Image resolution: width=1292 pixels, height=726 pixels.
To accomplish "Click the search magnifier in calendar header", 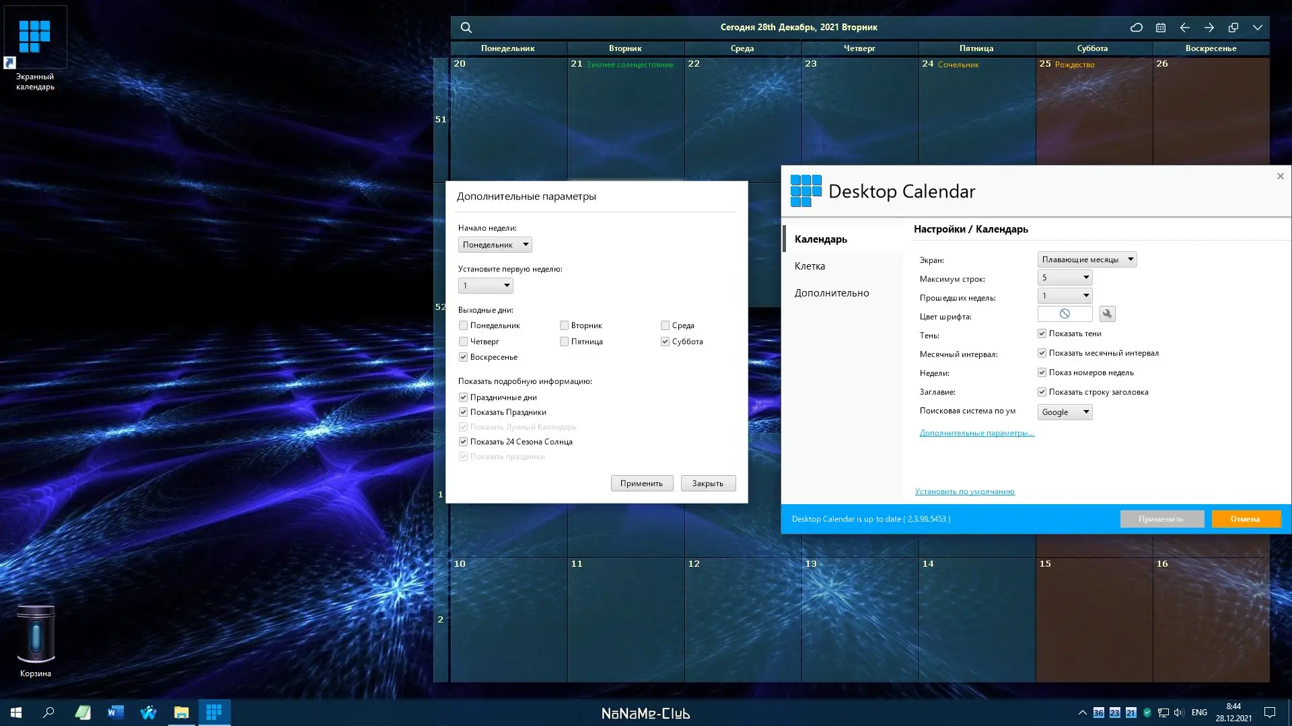I will pos(466,28).
